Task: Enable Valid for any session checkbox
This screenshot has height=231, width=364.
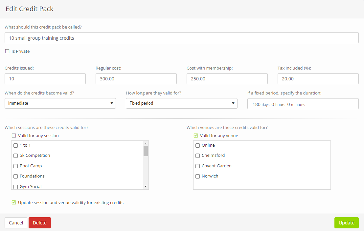Action: coord(14,136)
